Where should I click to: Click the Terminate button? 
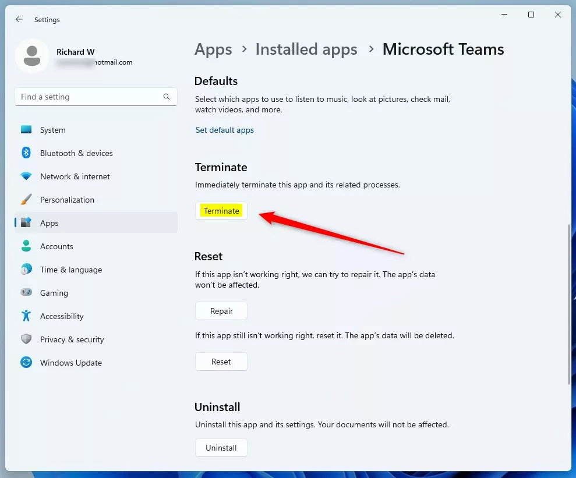click(221, 211)
